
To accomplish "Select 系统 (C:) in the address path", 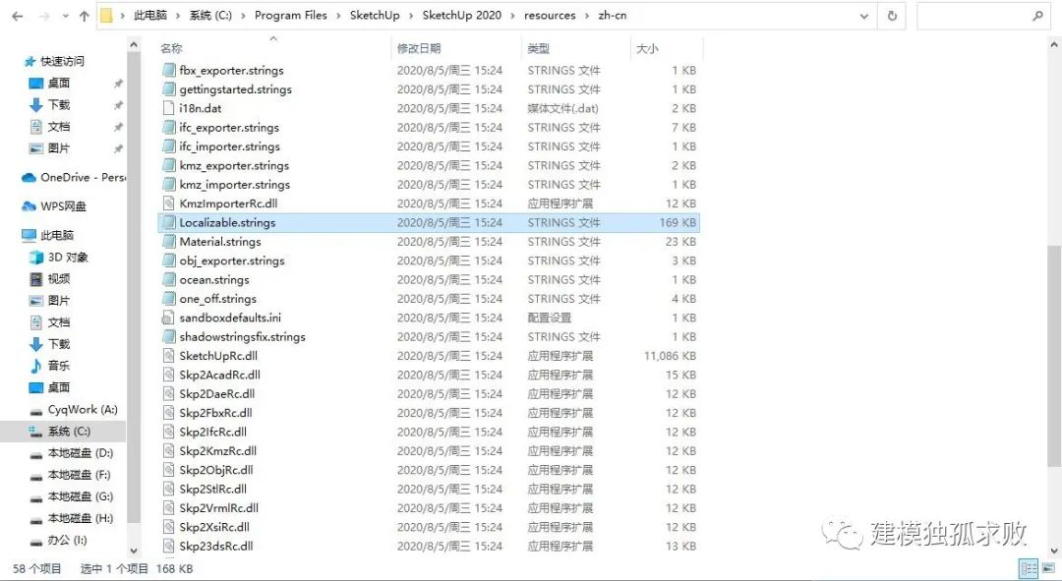I will coord(210,16).
